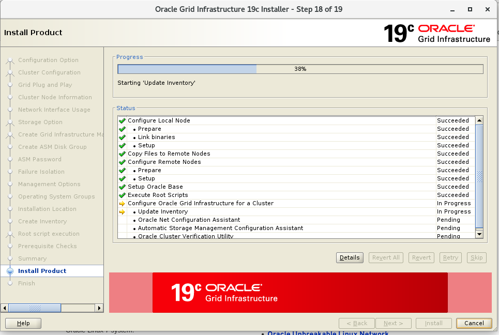499x335 pixels.
Task: Click the Next navigation button
Action: (394, 323)
